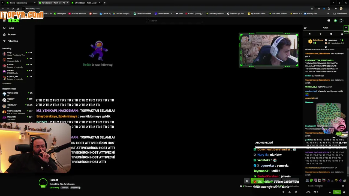
Task: Open clavicular recommended channel
Action: (17, 106)
